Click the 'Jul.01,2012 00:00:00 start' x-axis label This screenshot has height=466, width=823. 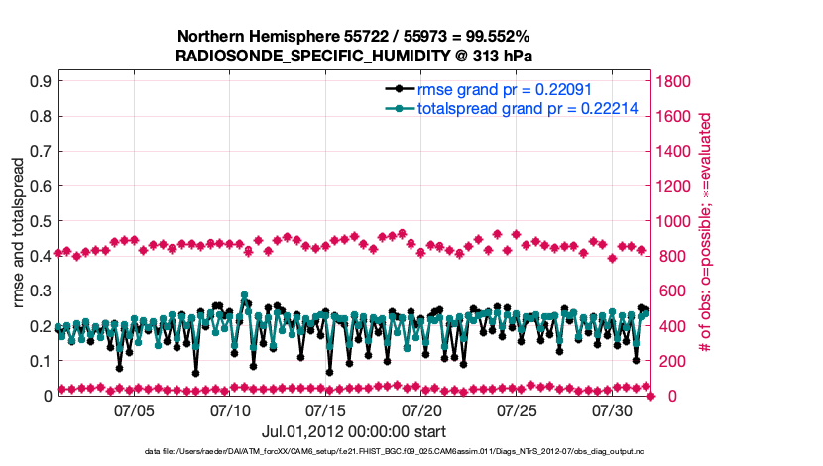pyautogui.click(x=353, y=431)
